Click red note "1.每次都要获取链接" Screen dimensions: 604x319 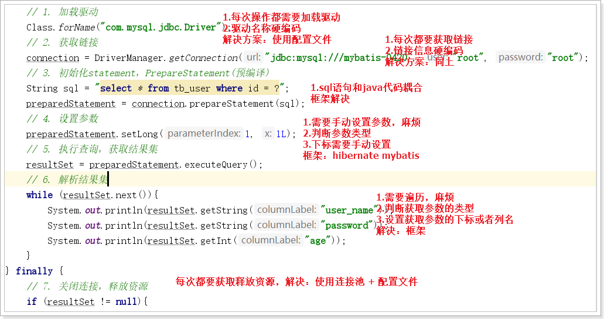click(x=429, y=40)
